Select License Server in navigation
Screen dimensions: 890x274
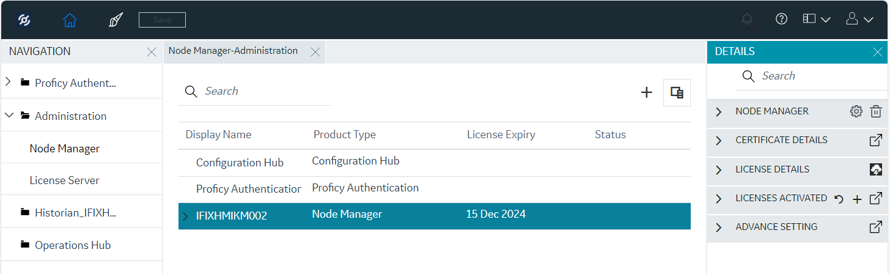click(64, 180)
